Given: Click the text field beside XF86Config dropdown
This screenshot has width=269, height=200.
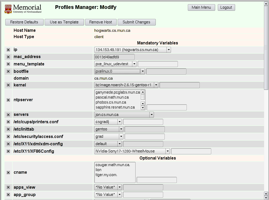Looking at the screenshot, I should [x=191, y=151].
